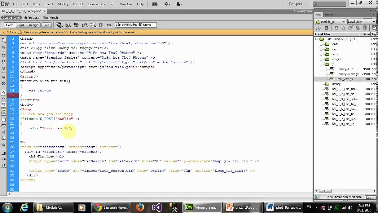Click Indent Code coding toolbar icon

[x=4, y=153]
